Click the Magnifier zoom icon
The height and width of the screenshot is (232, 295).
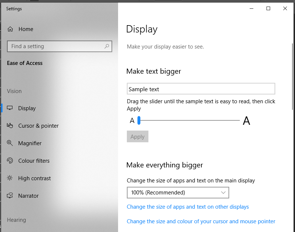pyautogui.click(x=10, y=143)
